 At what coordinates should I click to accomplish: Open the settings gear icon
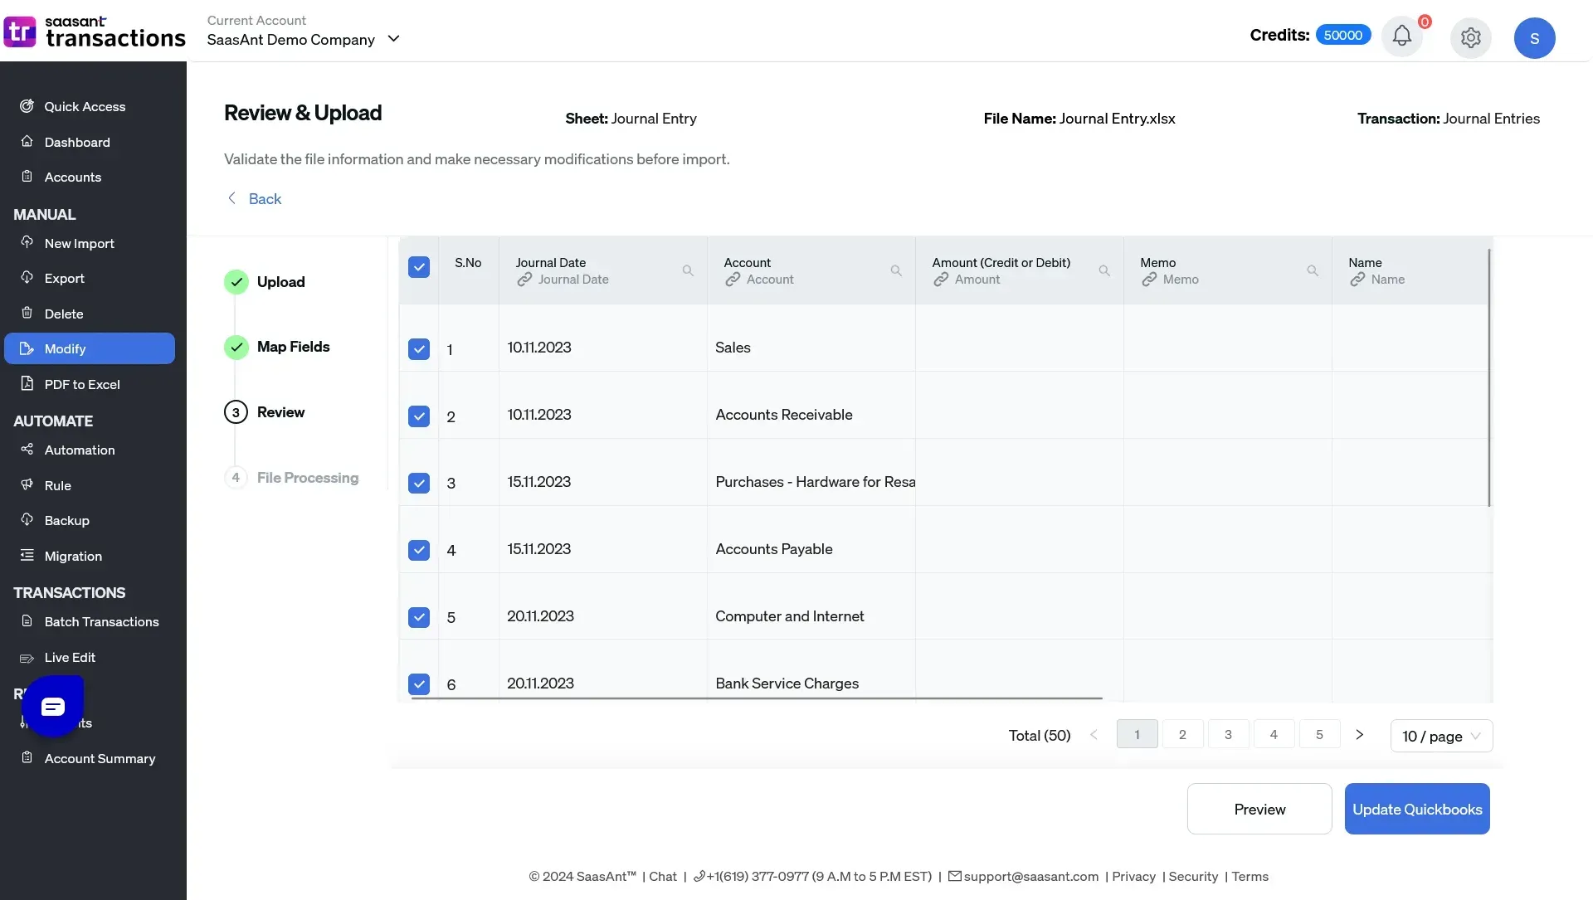coord(1470,37)
